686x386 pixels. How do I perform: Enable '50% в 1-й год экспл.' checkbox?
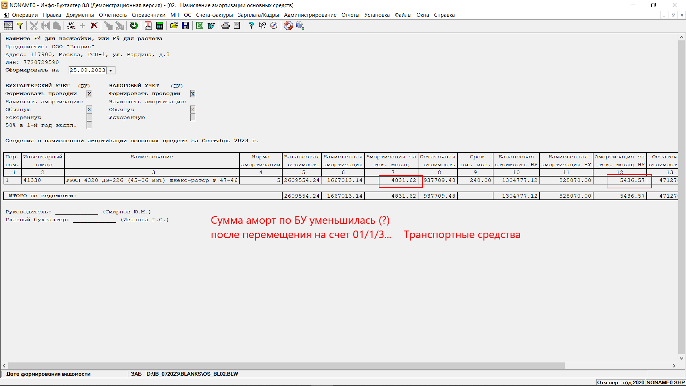tap(89, 125)
